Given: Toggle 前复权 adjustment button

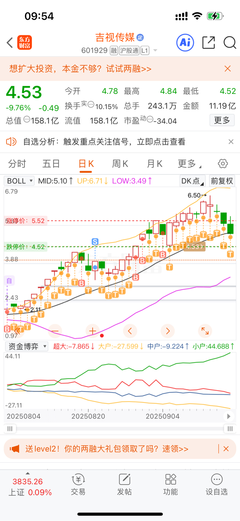Looking at the screenshot, I should tap(222, 181).
